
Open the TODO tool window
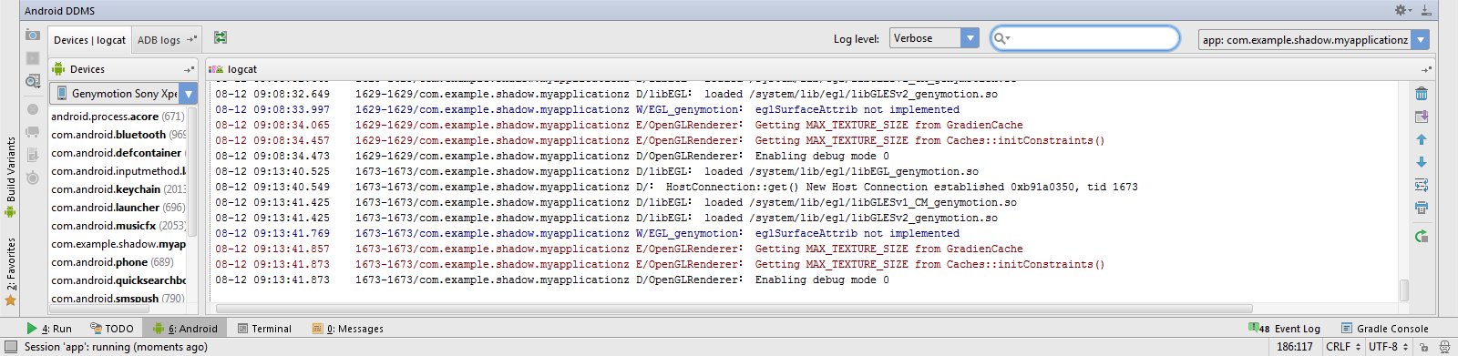point(112,329)
